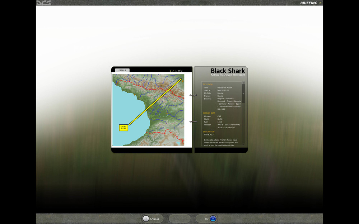
Task: Click the CANCEL button
Action: click(153, 219)
